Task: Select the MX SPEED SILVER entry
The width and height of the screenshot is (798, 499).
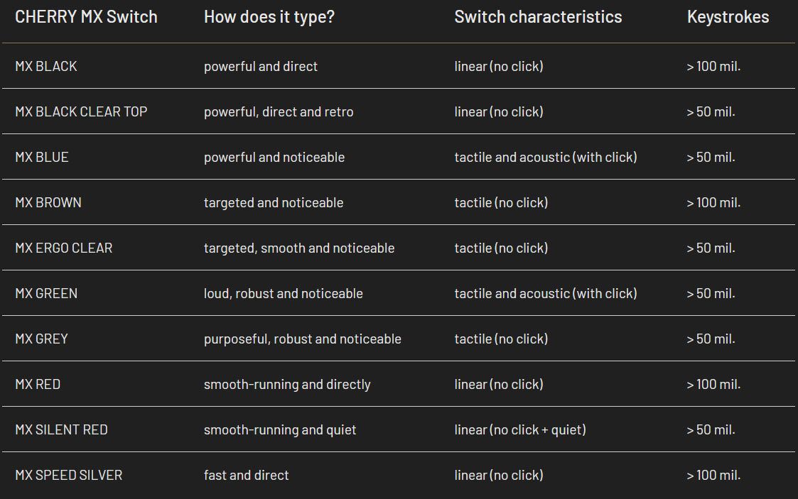Action: click(69, 475)
